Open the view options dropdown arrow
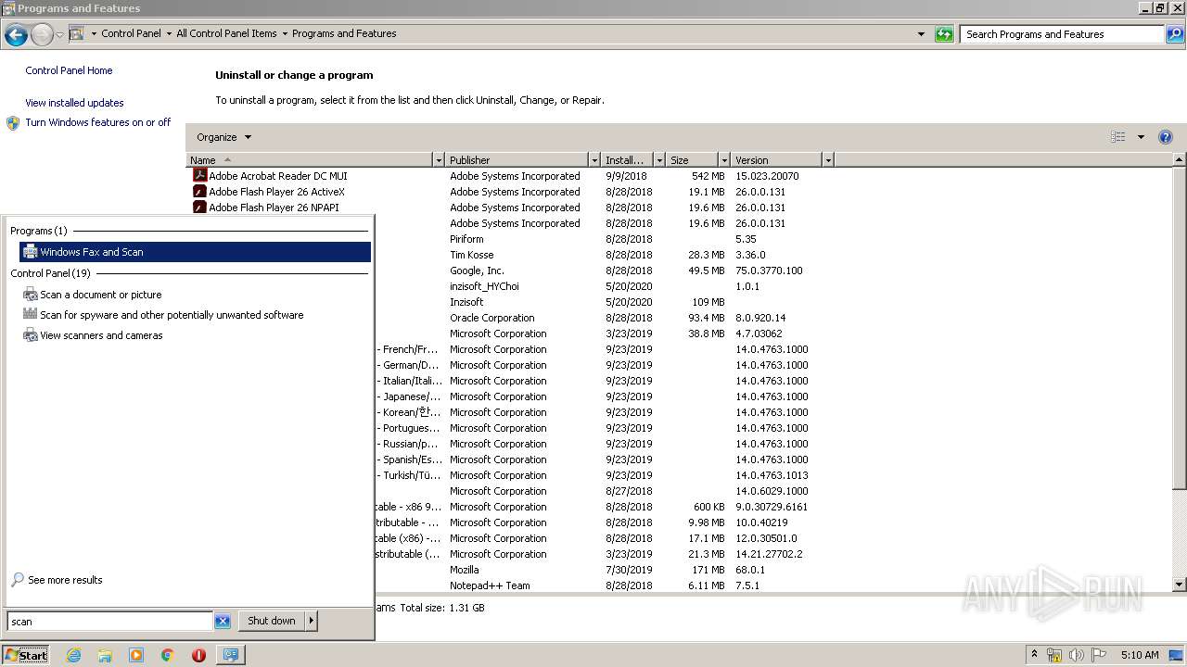This screenshot has height=667, width=1187. tap(1141, 137)
